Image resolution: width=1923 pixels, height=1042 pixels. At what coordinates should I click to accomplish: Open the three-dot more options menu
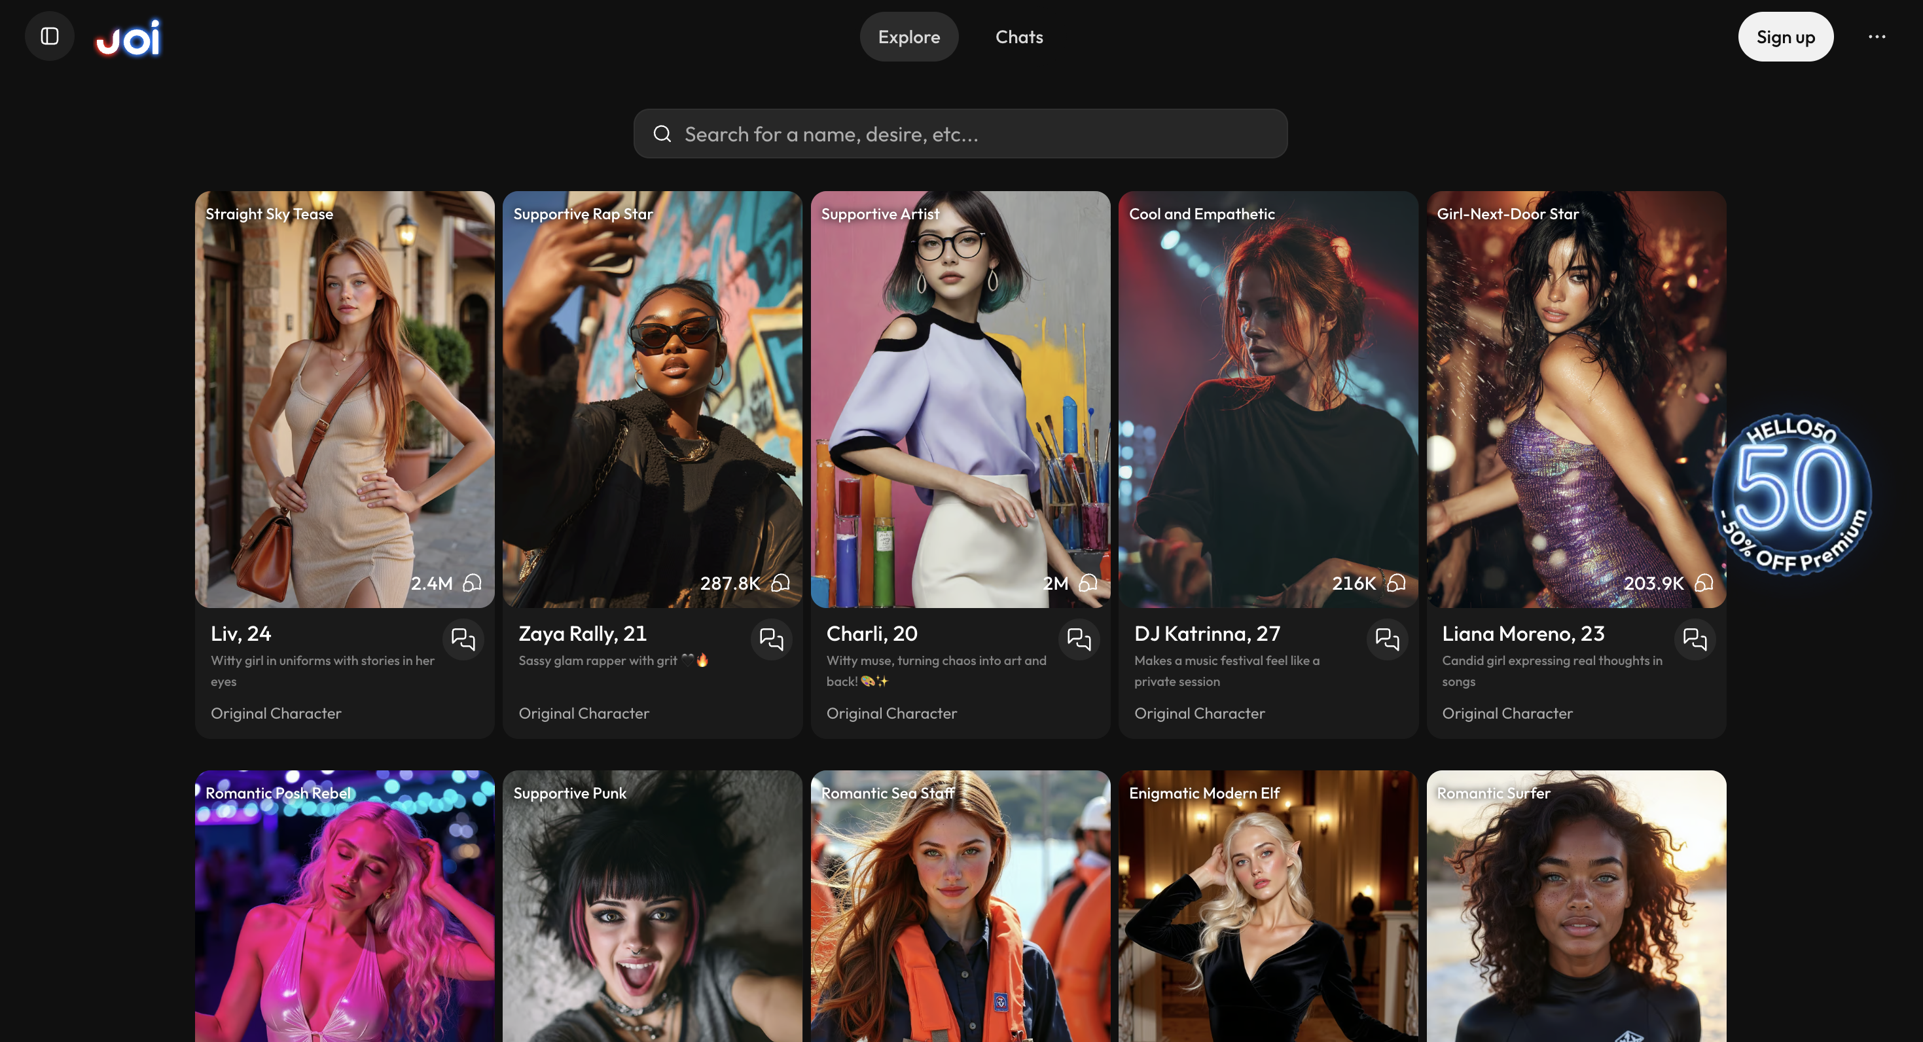pyautogui.click(x=1877, y=37)
